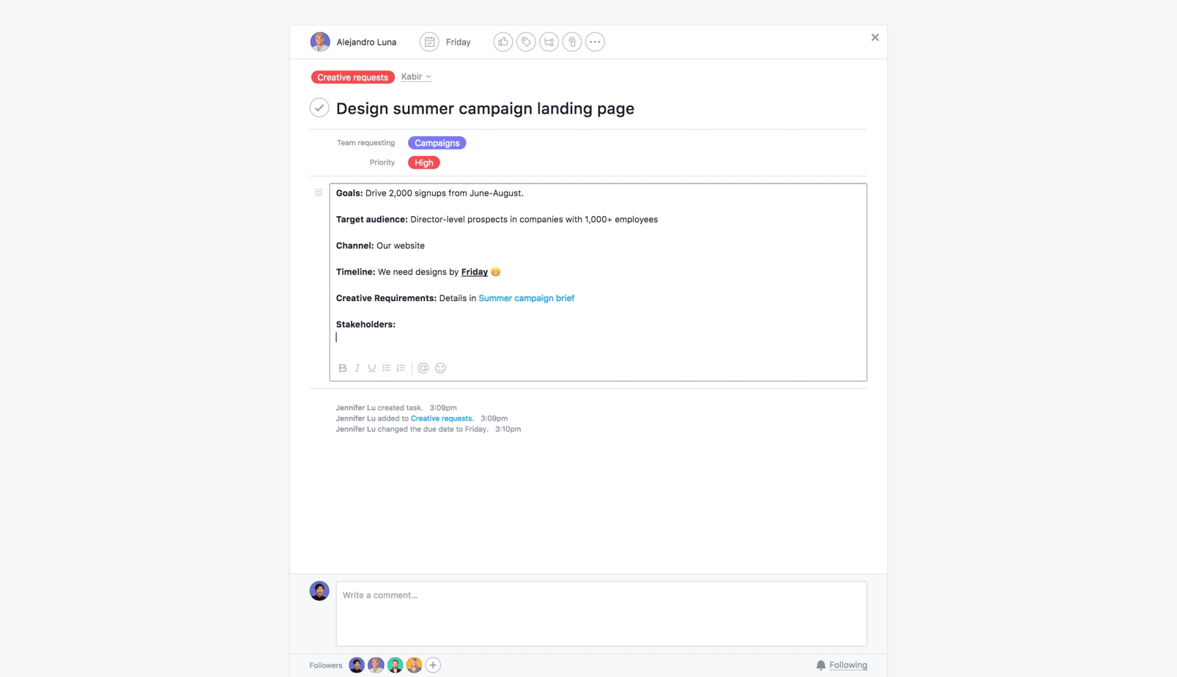The image size is (1177, 677).
Task: Click the calendar due date icon
Action: (429, 42)
